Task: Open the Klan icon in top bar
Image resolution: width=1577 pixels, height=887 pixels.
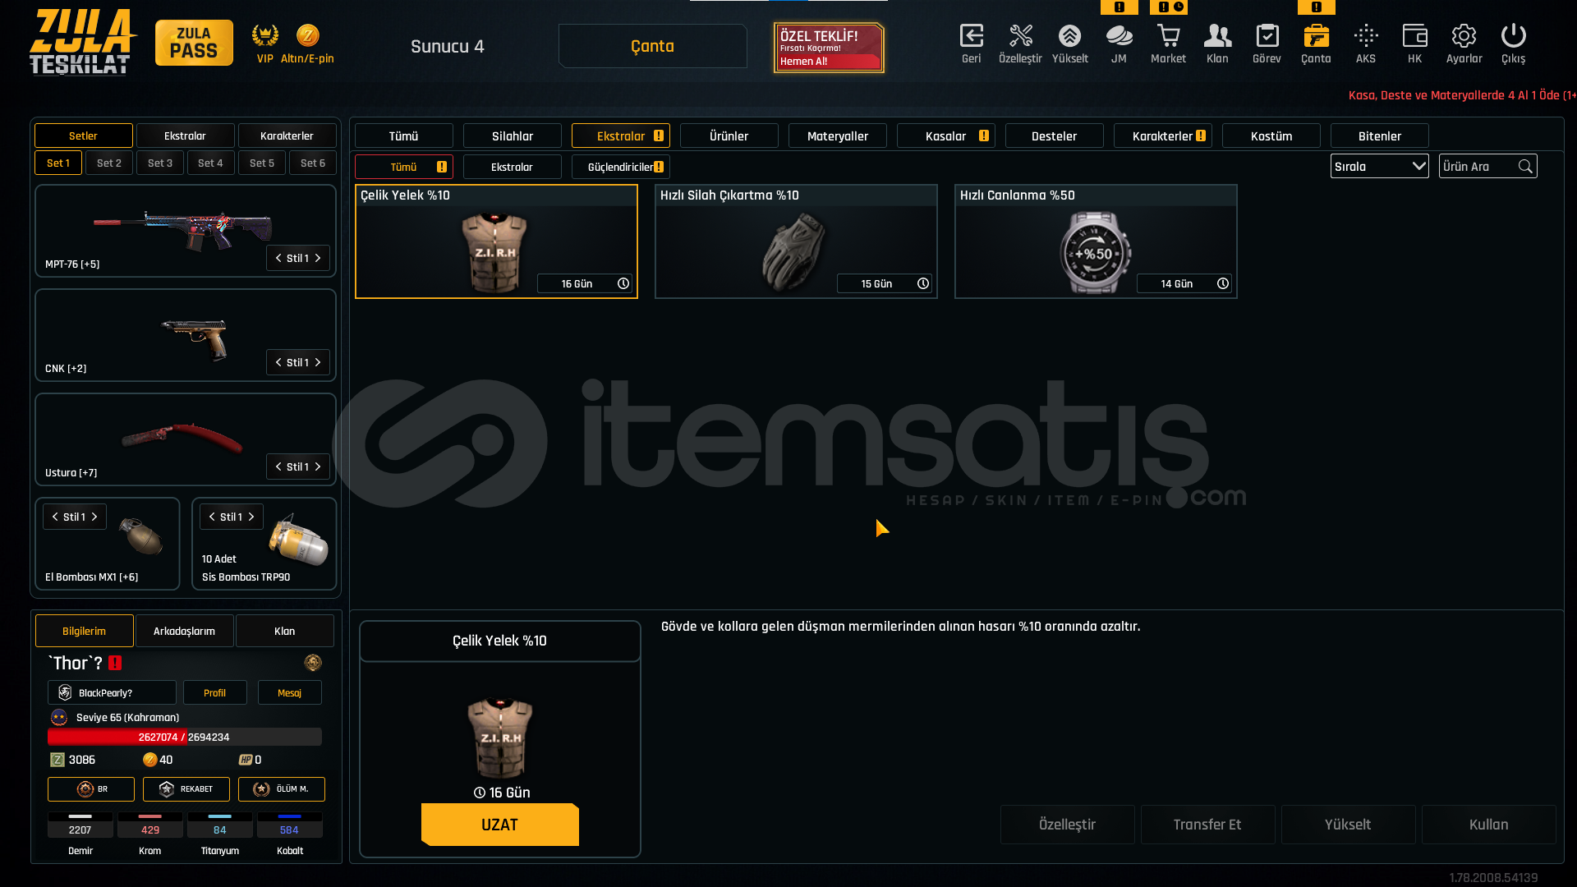Action: tap(1217, 36)
